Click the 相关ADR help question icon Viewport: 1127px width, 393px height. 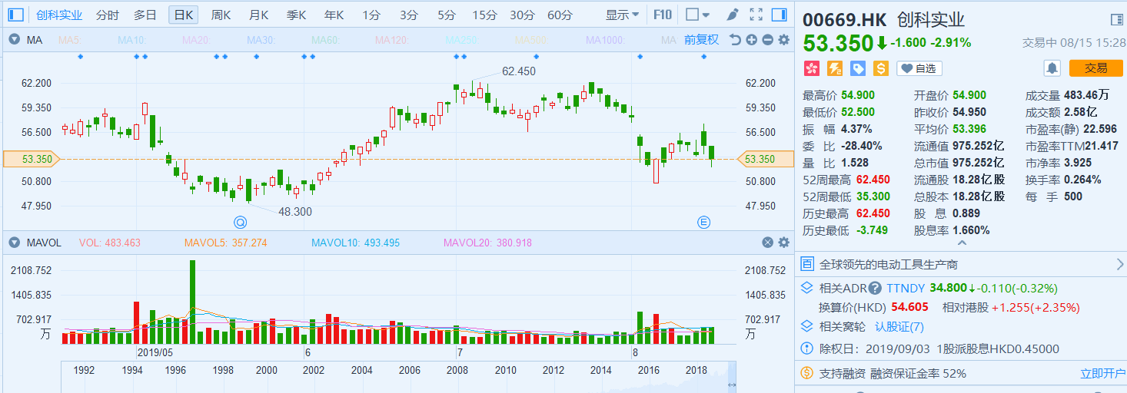[875, 288]
